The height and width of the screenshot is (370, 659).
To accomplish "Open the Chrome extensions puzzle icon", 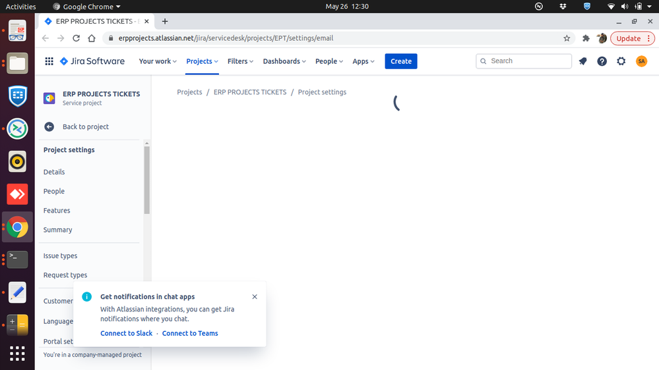I will tap(586, 38).
